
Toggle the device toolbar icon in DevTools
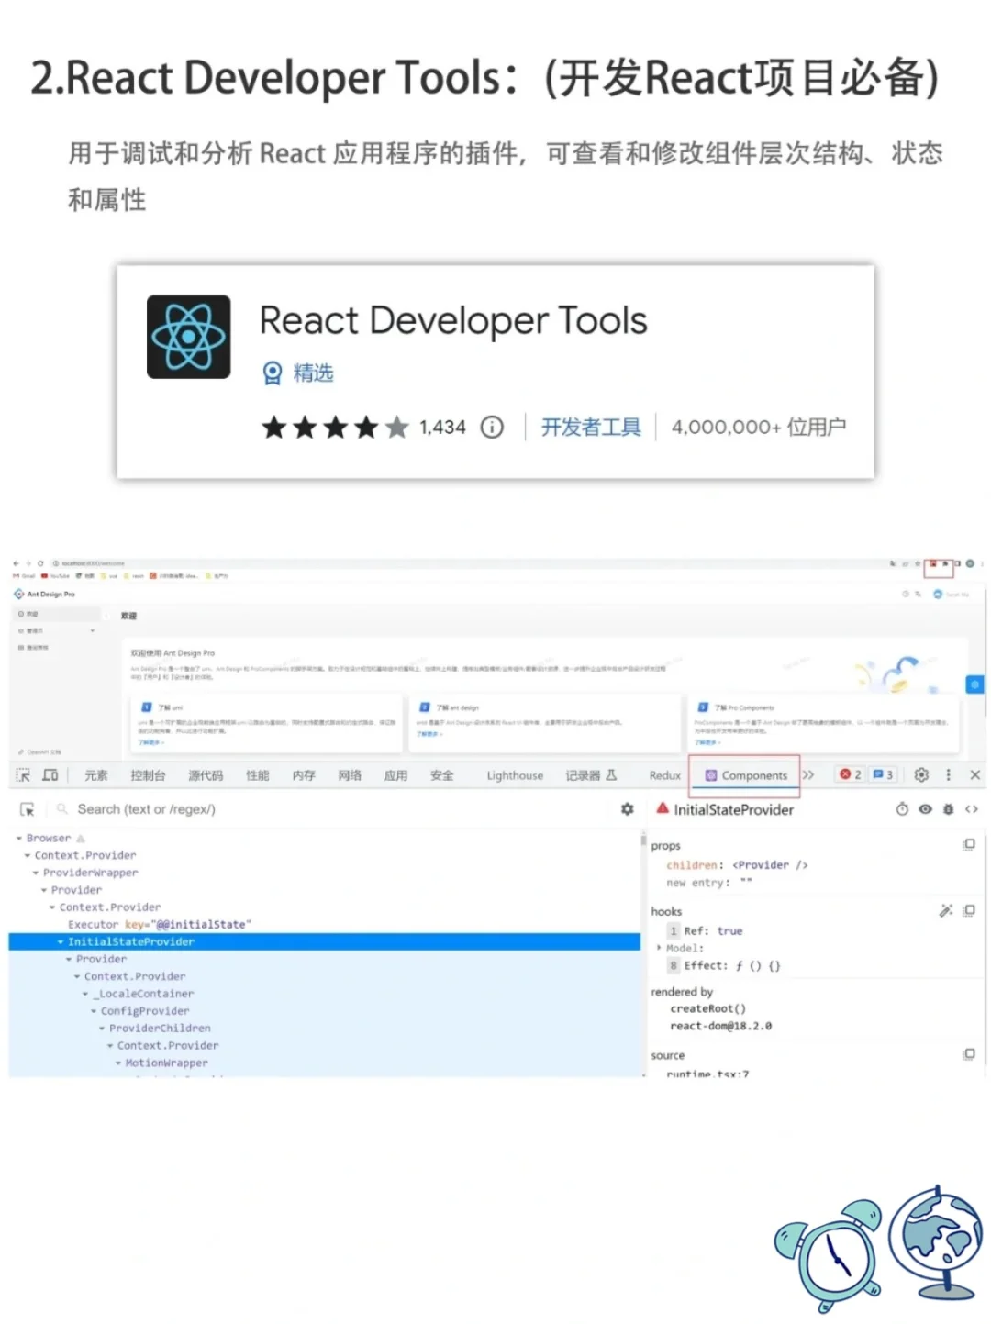pos(50,775)
